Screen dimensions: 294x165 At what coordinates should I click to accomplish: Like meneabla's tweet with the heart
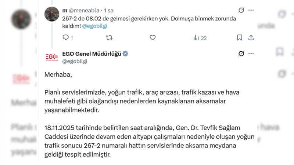(x=153, y=37)
